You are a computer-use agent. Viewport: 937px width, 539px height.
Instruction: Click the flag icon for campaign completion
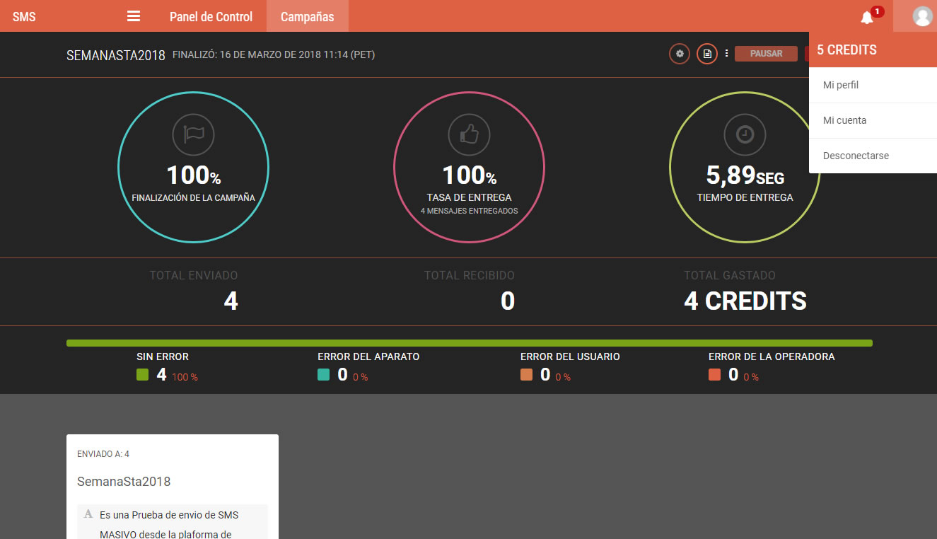(193, 134)
